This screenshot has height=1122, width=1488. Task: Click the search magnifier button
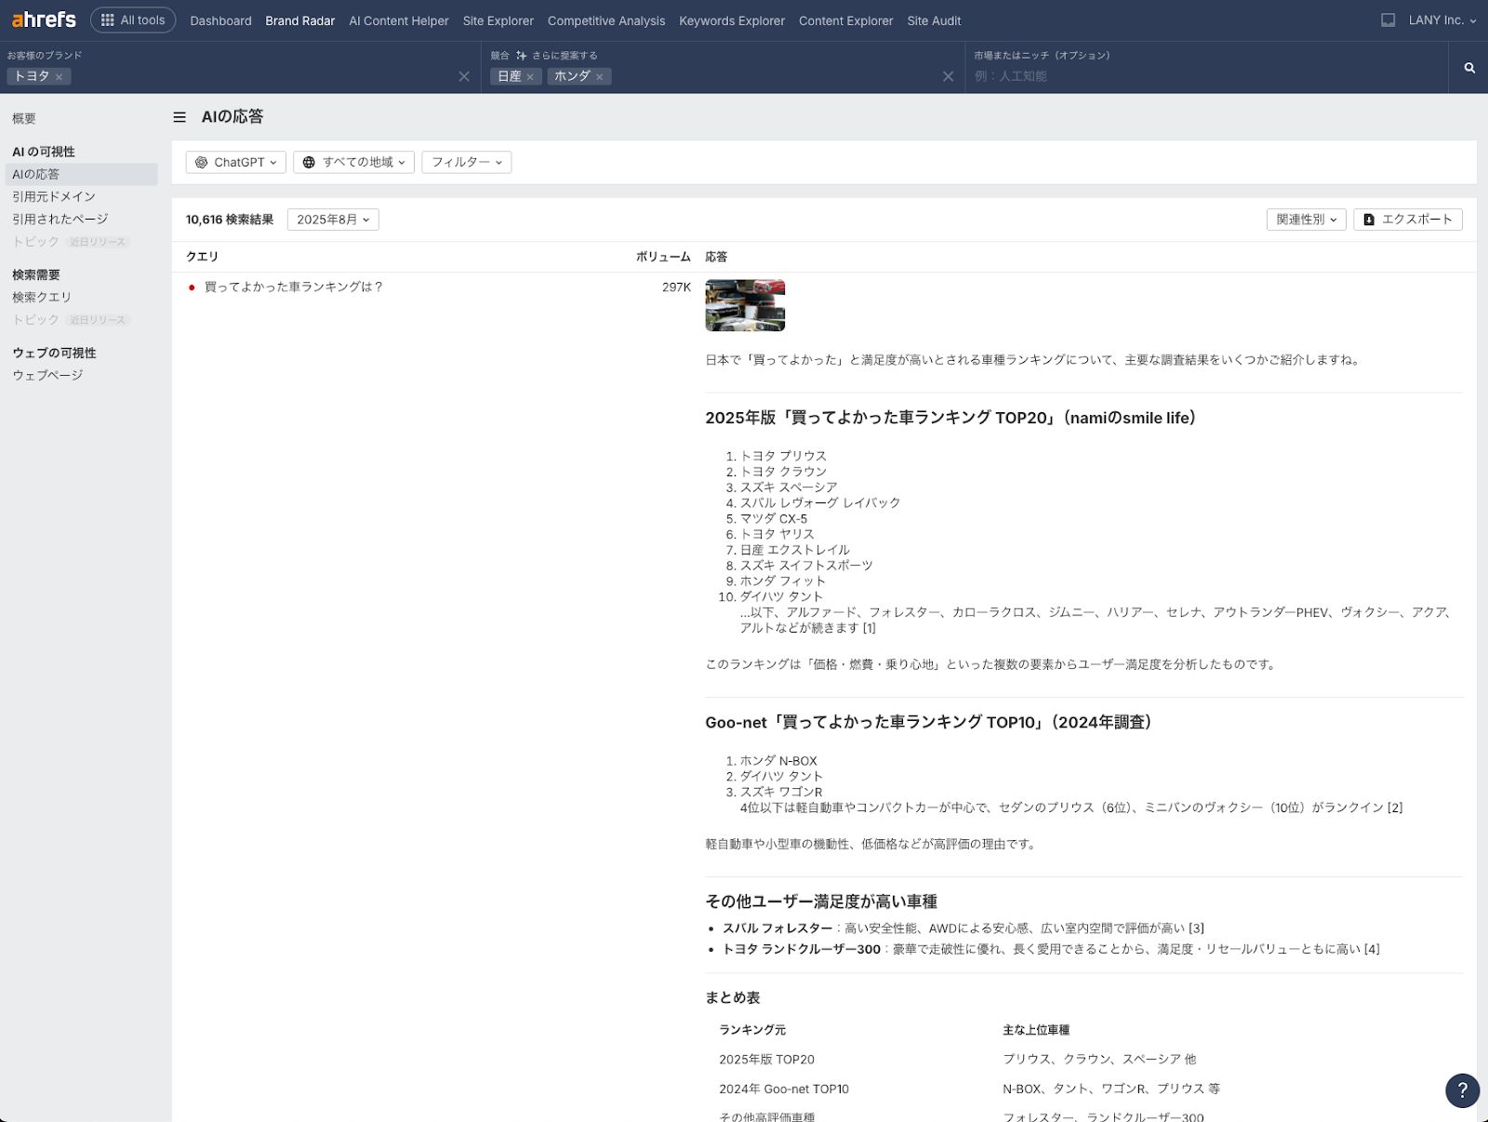1469,68
